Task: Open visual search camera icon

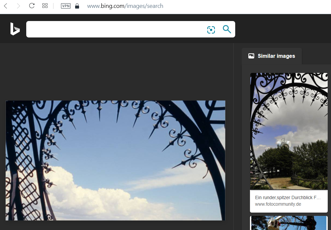Action: tap(211, 30)
